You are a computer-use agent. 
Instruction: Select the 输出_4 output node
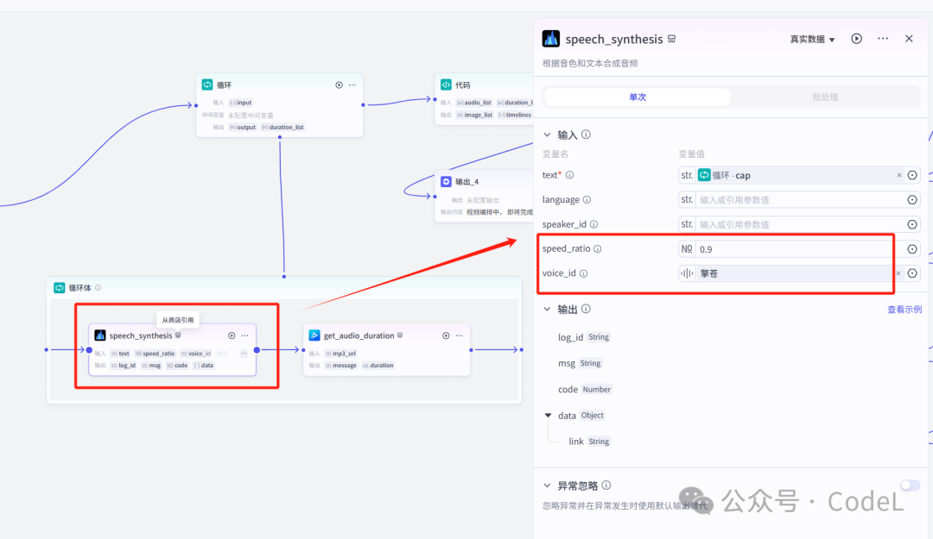pyautogui.click(x=485, y=196)
